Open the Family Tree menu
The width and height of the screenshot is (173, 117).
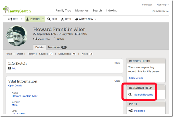click(x=63, y=11)
